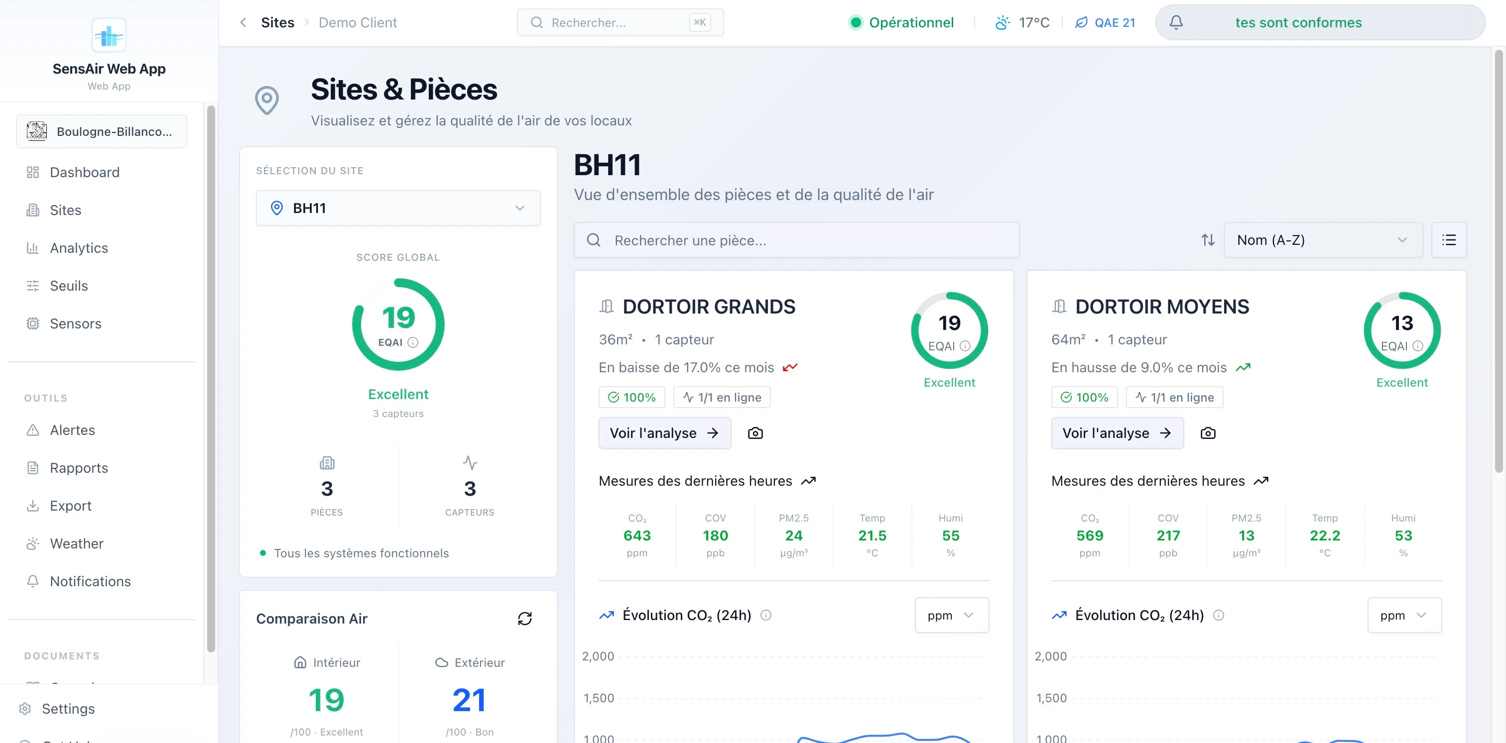Show info for DORTOIR MOYENS Évolution CO₂
The image size is (1506, 743).
(x=1218, y=615)
